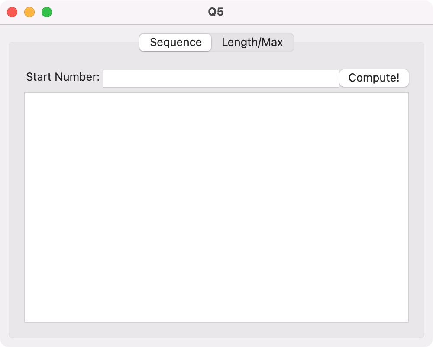This screenshot has width=433, height=347.
Task: Switch to the Length/Max tab
Action: [252, 43]
